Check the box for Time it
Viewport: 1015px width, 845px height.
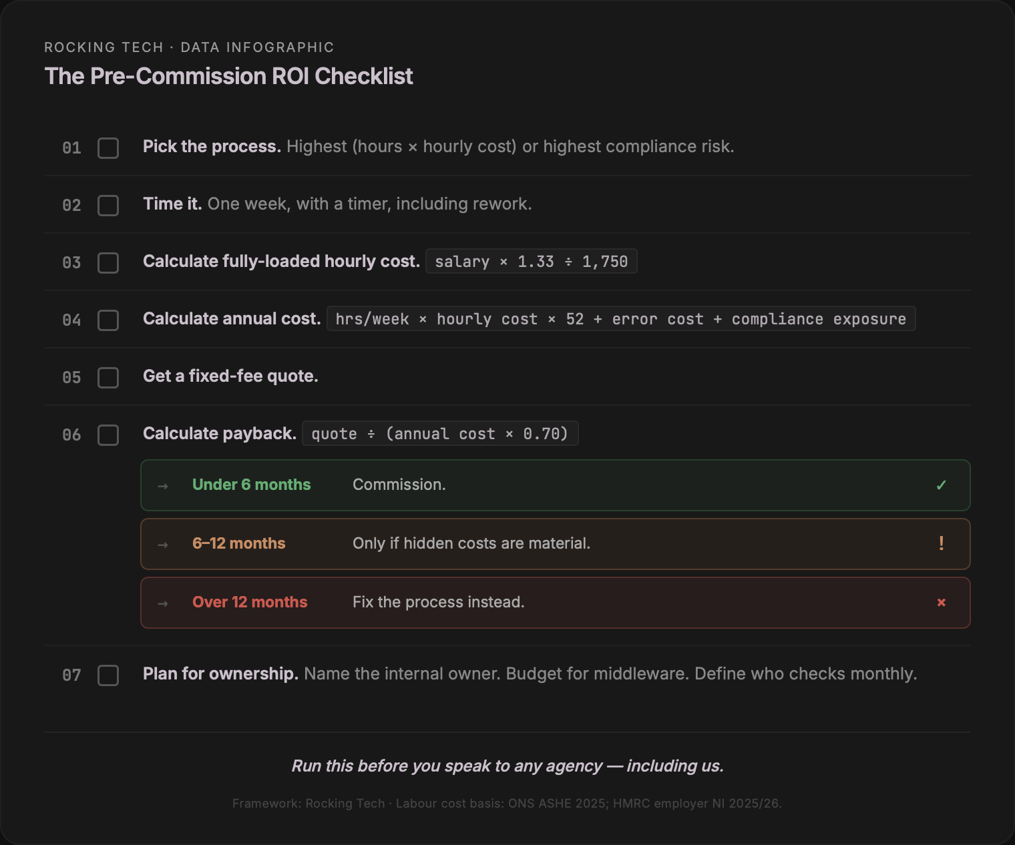click(x=108, y=206)
